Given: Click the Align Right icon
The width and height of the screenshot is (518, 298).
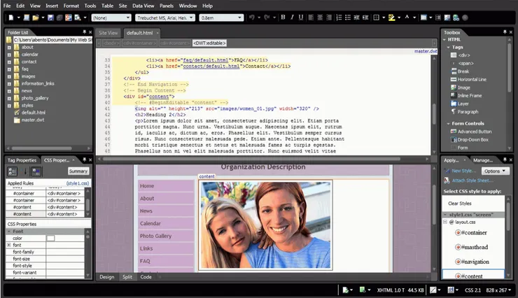Looking at the screenshot, I should pyautogui.click(x=329, y=17).
